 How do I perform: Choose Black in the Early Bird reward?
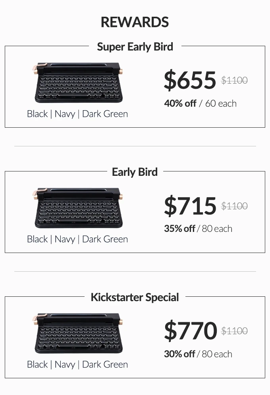tap(37, 239)
